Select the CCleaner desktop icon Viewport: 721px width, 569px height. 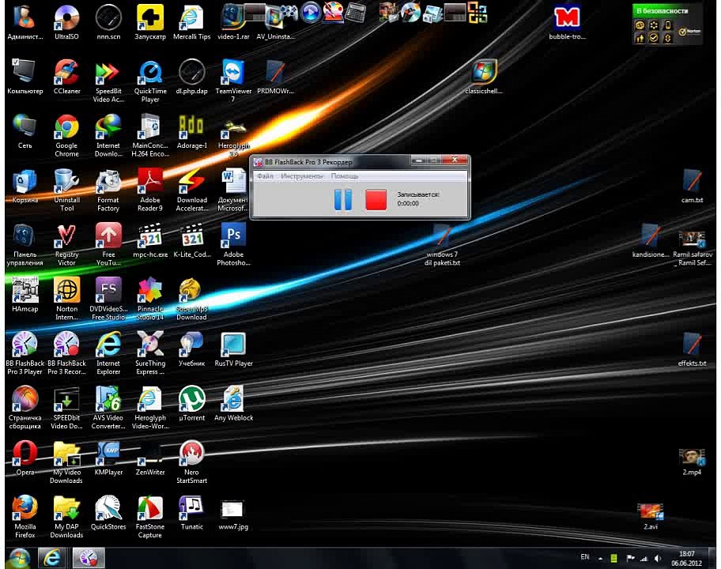coord(66,77)
